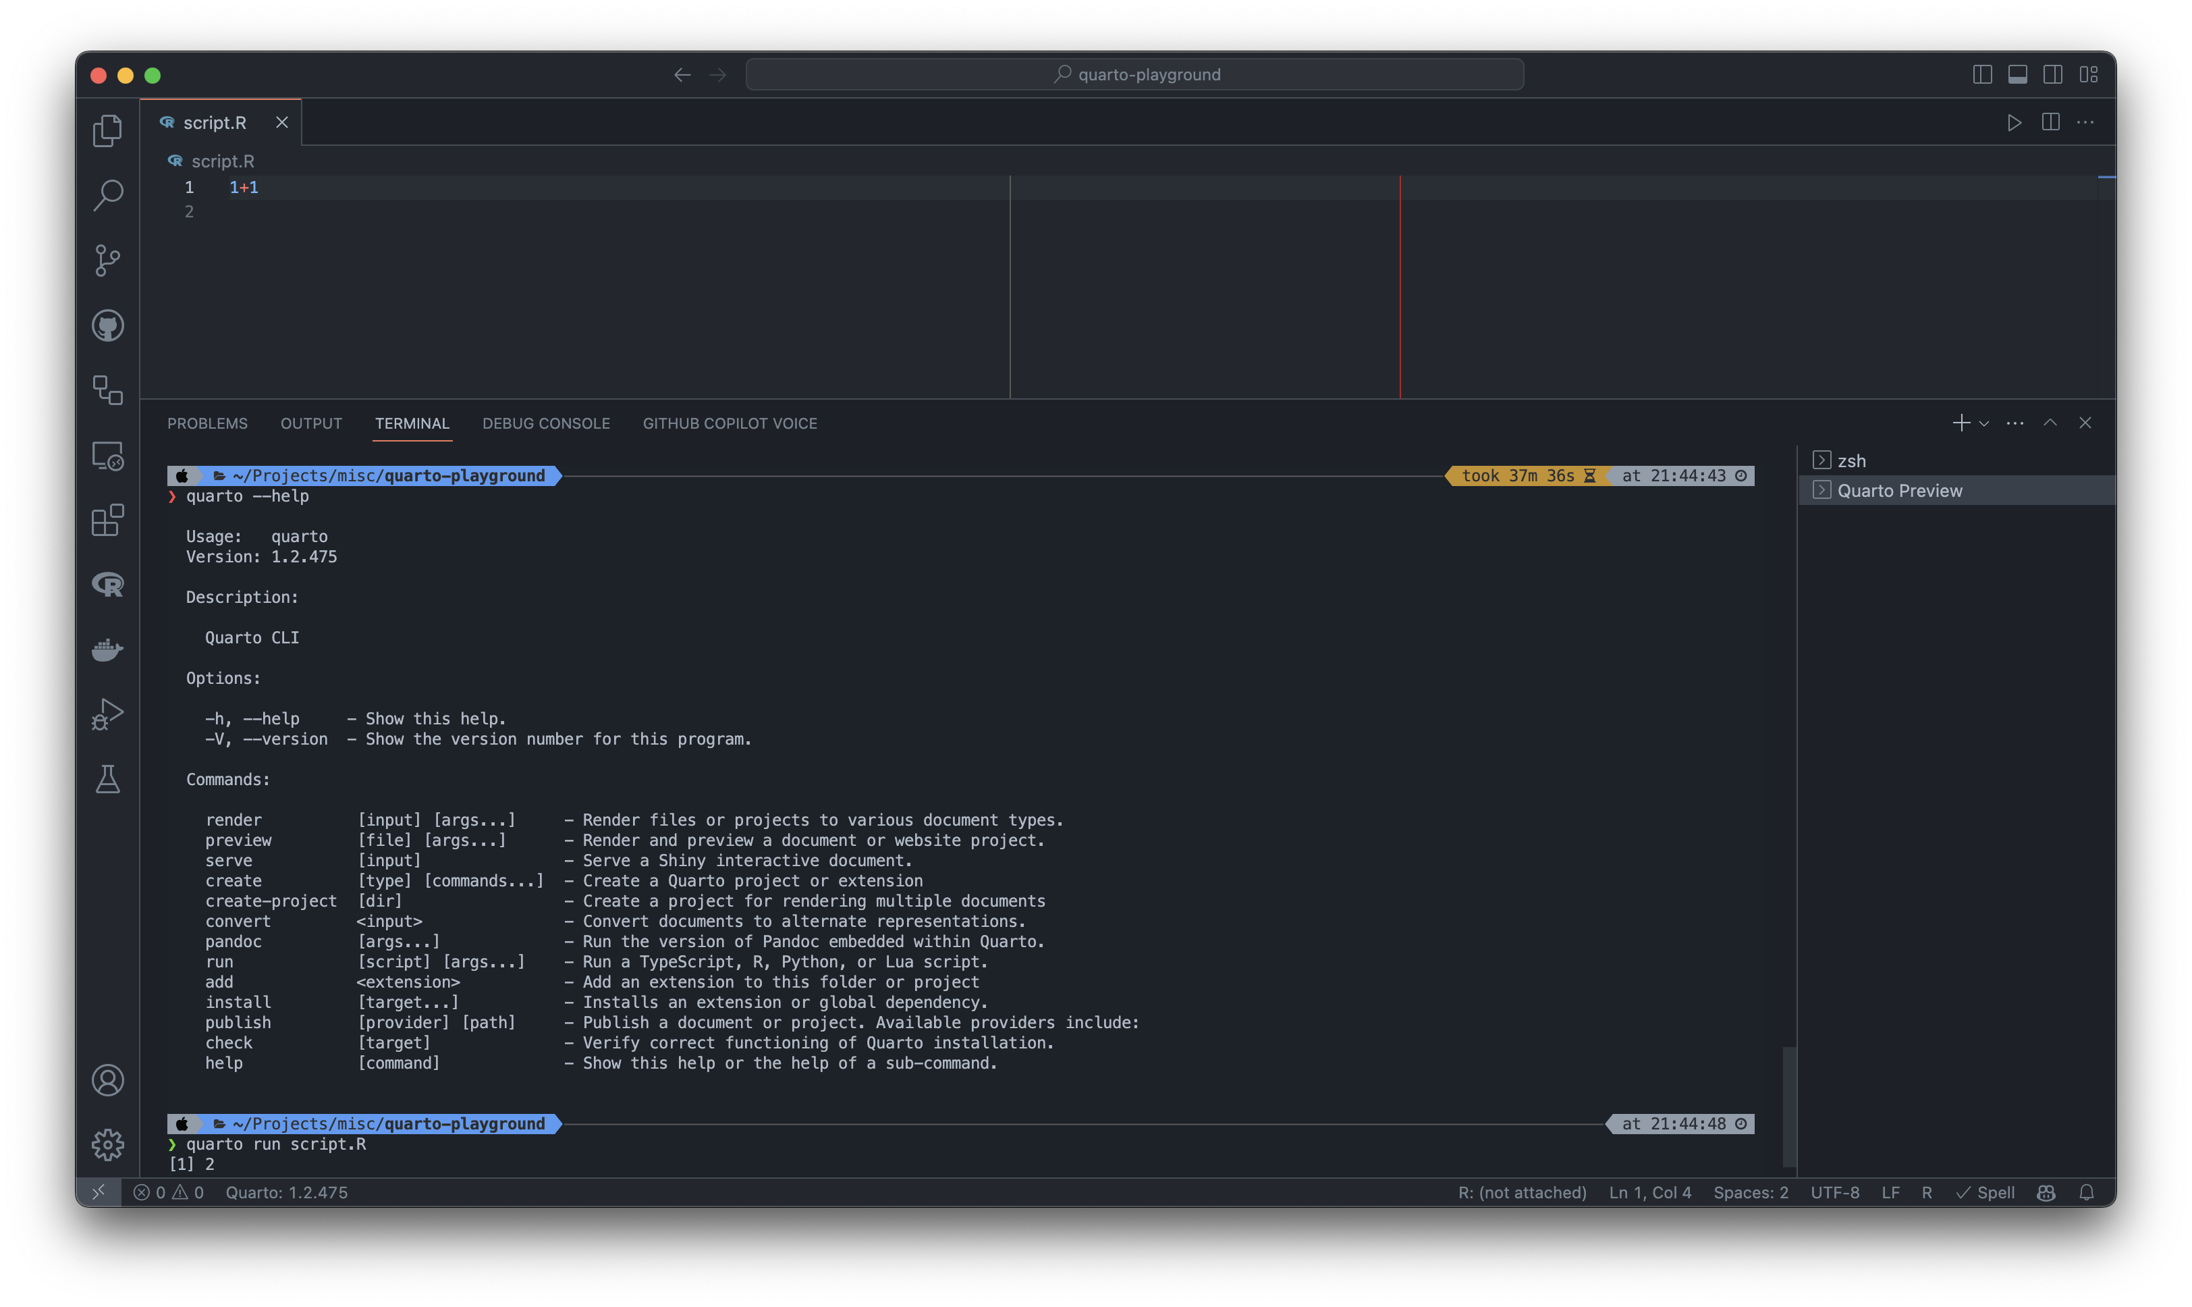The width and height of the screenshot is (2192, 1307).
Task: Open the Search view in activity bar
Action: click(107, 194)
